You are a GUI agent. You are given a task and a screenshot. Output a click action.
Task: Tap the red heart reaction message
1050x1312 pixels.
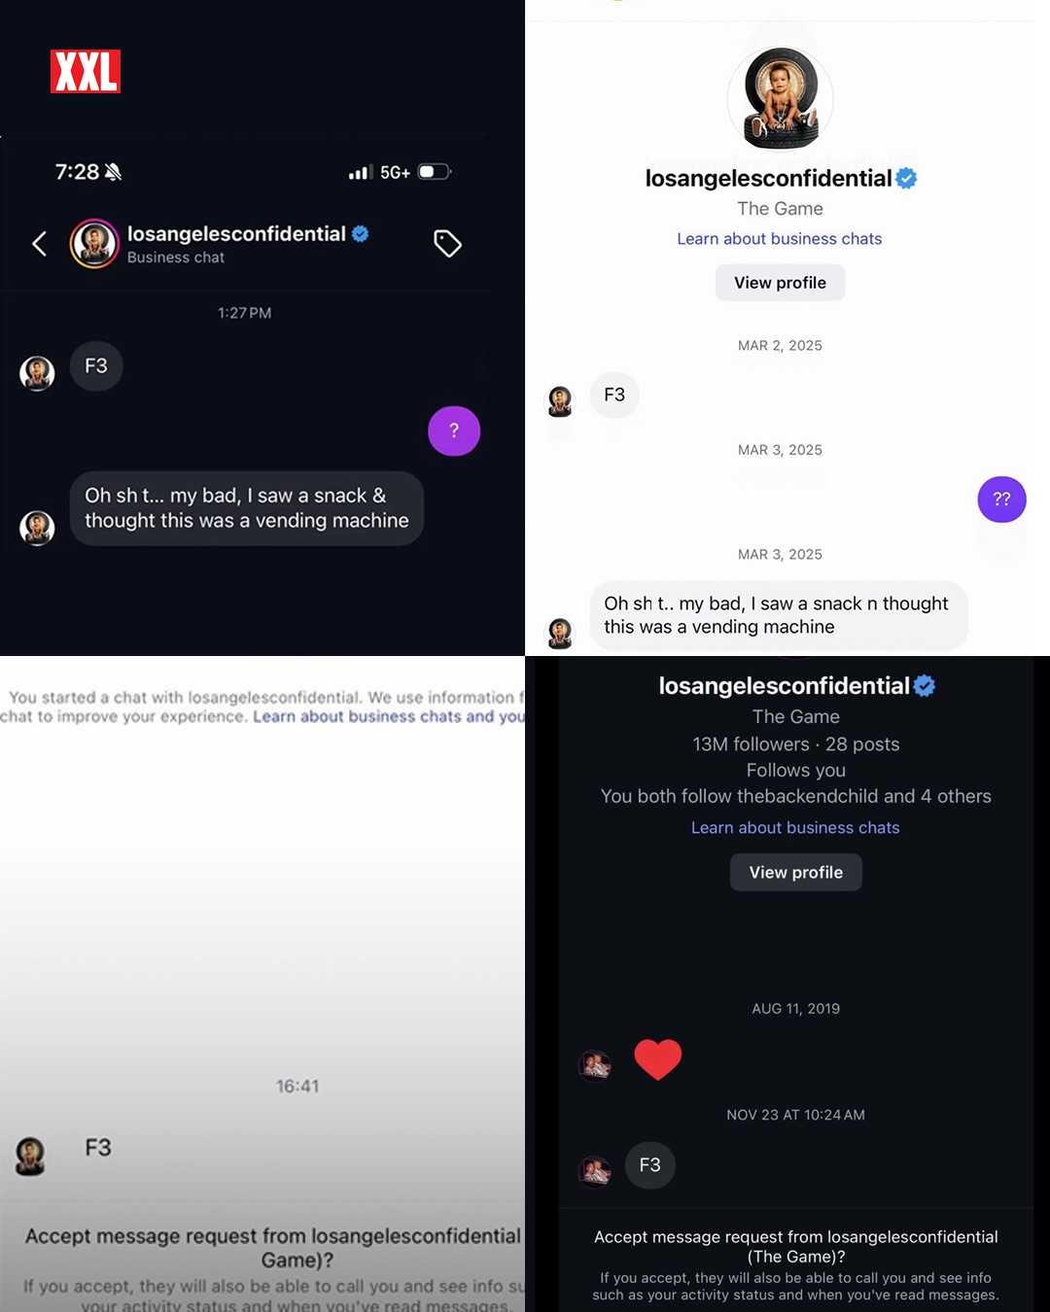click(658, 1059)
